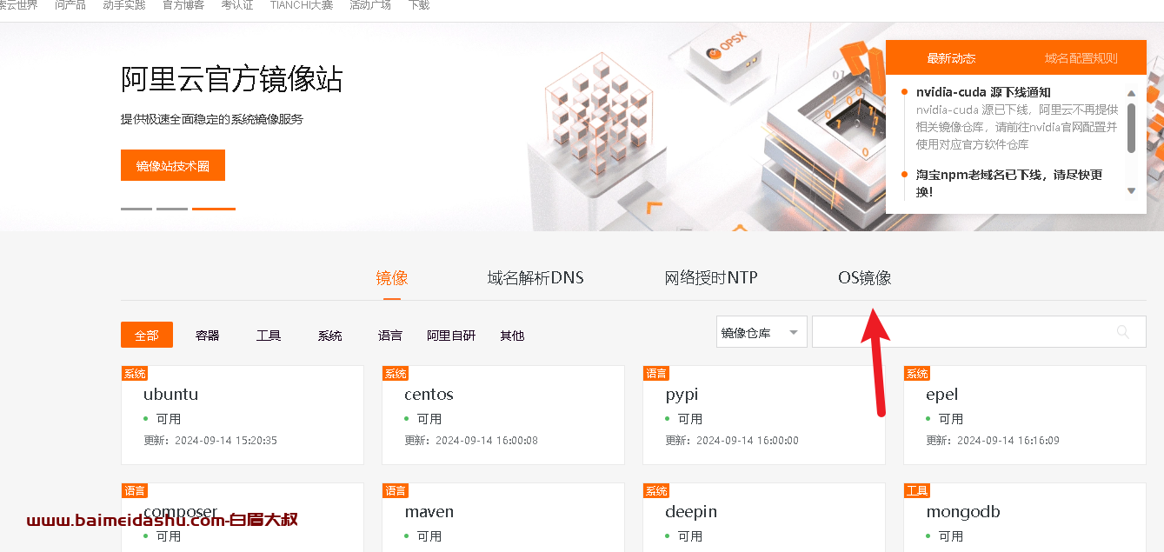1164x552 pixels.
Task: Click 阿里云官方镜像站 banner heading
Action: [232, 79]
